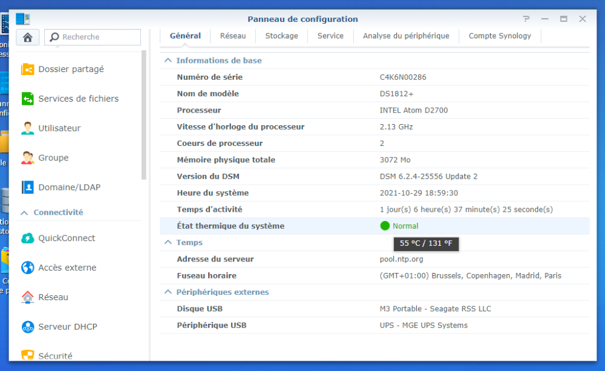Click the GMT+01:00 timezone value
The image size is (605, 371).
pos(470,275)
